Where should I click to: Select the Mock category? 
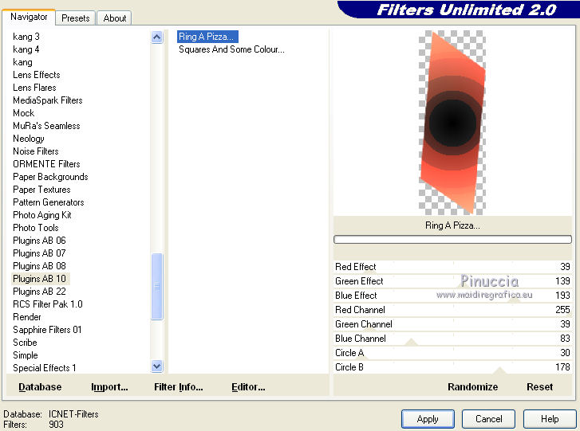[x=23, y=113]
